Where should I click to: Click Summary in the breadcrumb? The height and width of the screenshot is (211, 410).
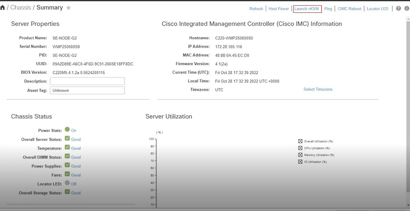point(50,7)
